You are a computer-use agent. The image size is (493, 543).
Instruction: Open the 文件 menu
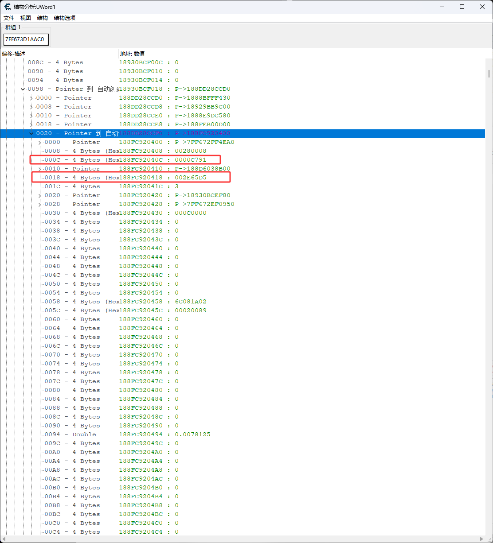[9, 18]
